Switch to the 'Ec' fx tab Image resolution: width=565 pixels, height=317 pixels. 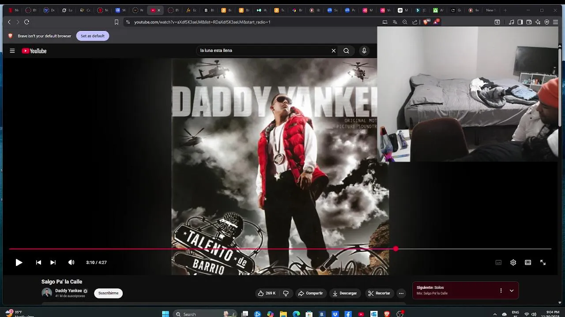click(x=191, y=10)
